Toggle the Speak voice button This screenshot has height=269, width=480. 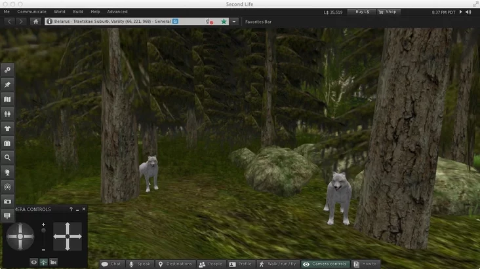pos(140,264)
